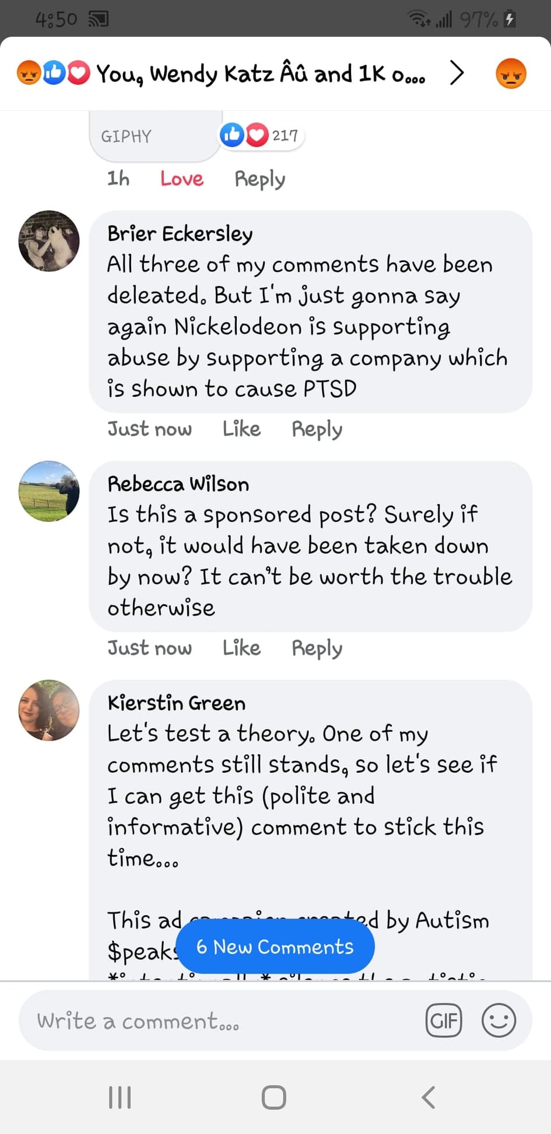Tap the GIF icon in comment box
This screenshot has width=551, height=1134.
click(444, 1020)
